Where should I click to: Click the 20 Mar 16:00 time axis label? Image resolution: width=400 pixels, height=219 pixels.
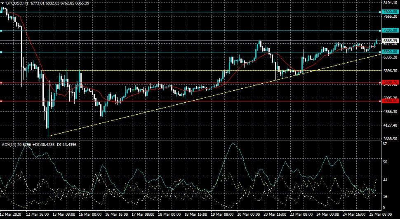click(x=275, y=214)
